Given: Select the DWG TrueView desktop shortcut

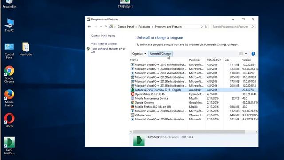Looking at the screenshot, I should coord(9,146).
